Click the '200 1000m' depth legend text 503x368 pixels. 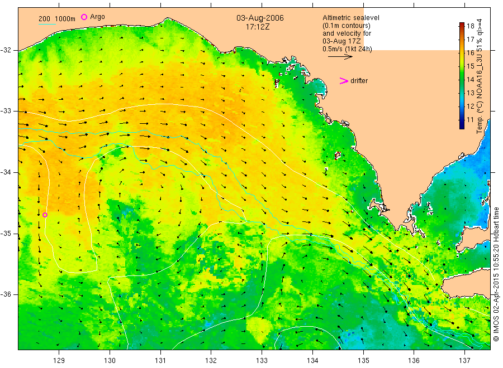pyautogui.click(x=57, y=19)
